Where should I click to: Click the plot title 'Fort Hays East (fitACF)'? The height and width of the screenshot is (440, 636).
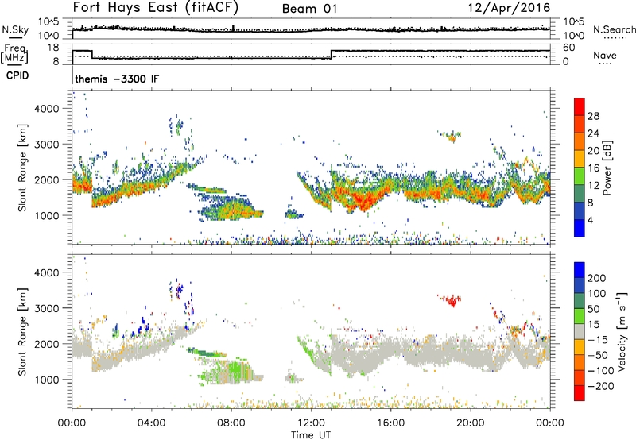coord(155,7)
